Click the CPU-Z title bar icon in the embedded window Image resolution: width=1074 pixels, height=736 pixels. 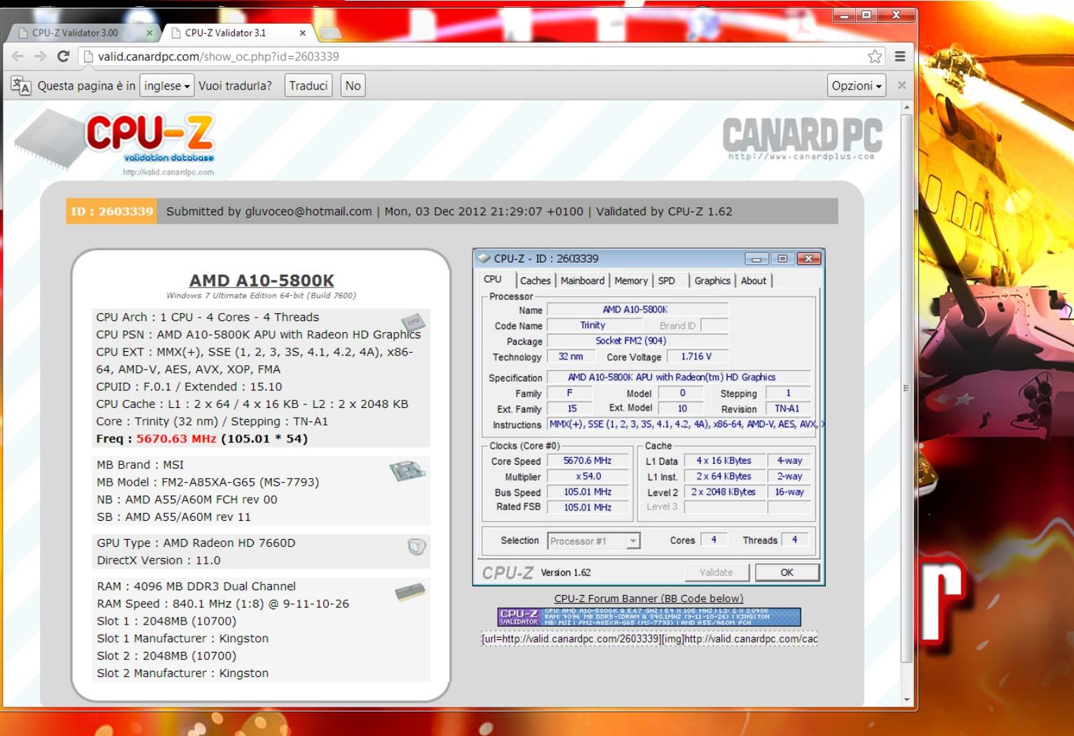coord(484,259)
